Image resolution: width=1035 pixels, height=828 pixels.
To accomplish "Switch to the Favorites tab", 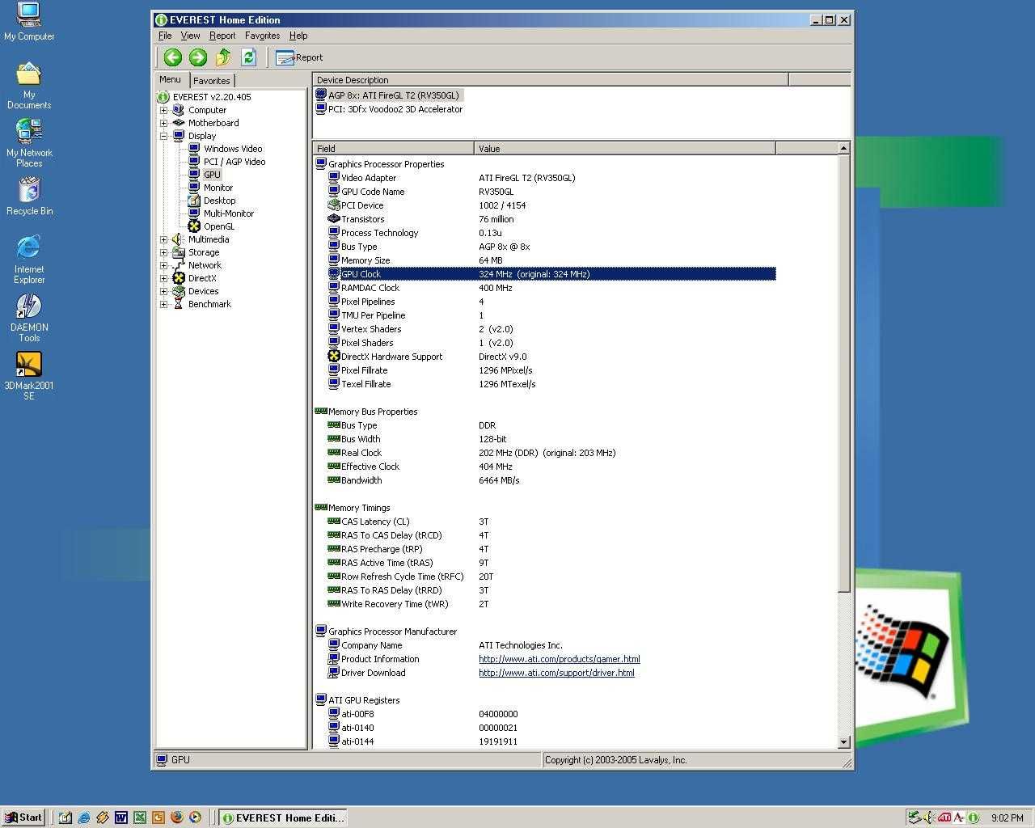I will pyautogui.click(x=212, y=81).
